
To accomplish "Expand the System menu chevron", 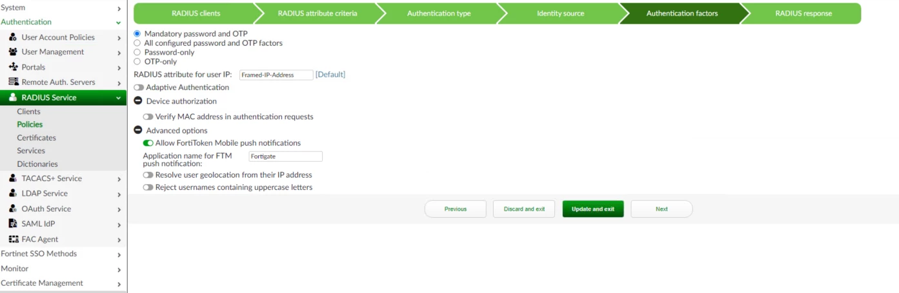I will coord(119,8).
